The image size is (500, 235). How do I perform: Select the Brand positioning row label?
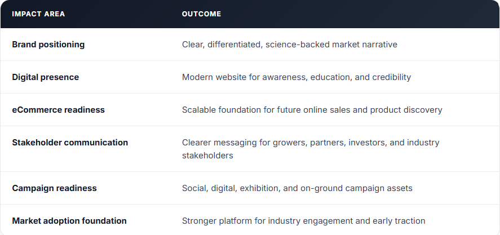pos(48,45)
